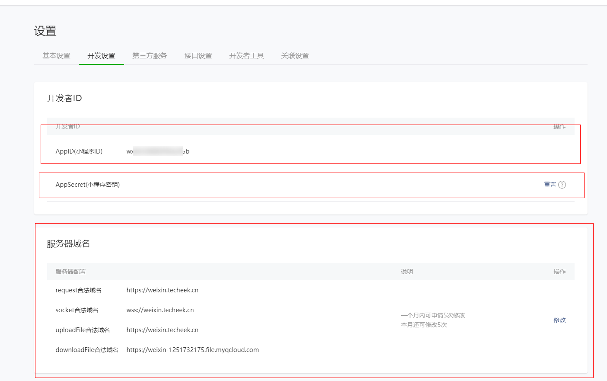The height and width of the screenshot is (381, 607).
Task: Switch to the 关联设置 tab
Action: [295, 56]
